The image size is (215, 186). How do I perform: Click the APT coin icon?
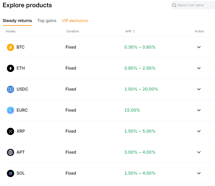(x=10, y=152)
